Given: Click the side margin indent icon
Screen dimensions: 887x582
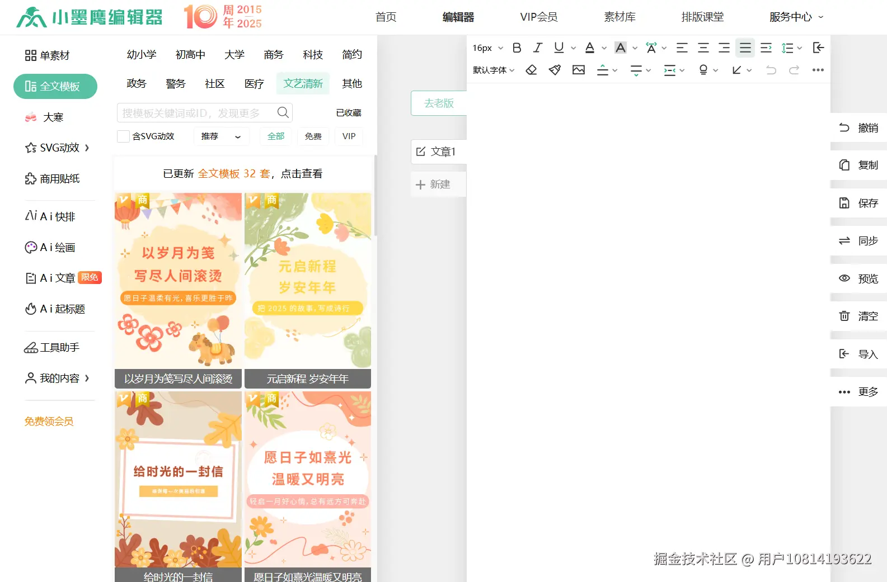Looking at the screenshot, I should click(x=669, y=70).
